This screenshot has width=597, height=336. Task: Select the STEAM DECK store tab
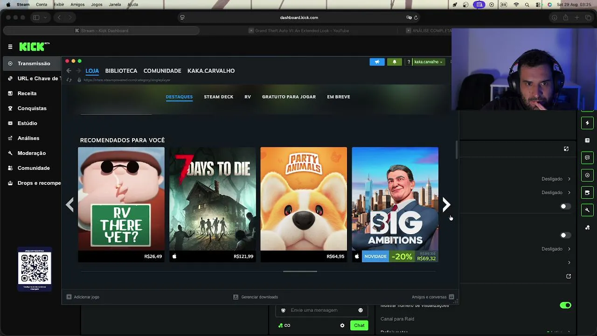pos(218,97)
